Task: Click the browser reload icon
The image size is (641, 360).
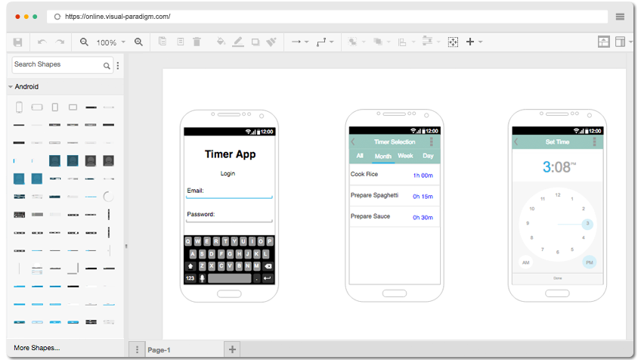Action: click(x=57, y=17)
